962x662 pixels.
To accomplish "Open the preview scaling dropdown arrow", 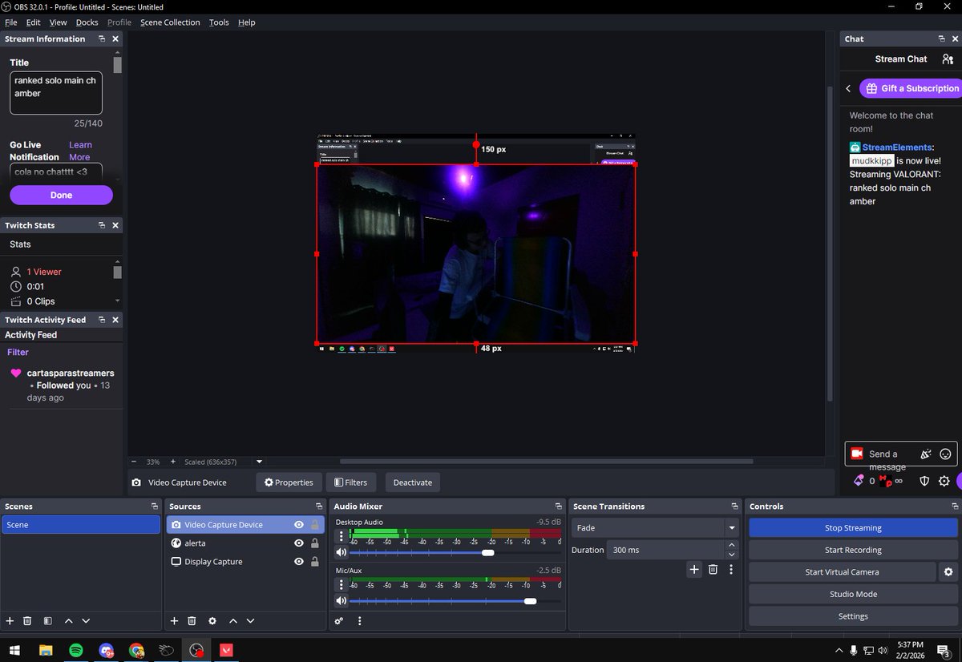I will click(x=259, y=462).
